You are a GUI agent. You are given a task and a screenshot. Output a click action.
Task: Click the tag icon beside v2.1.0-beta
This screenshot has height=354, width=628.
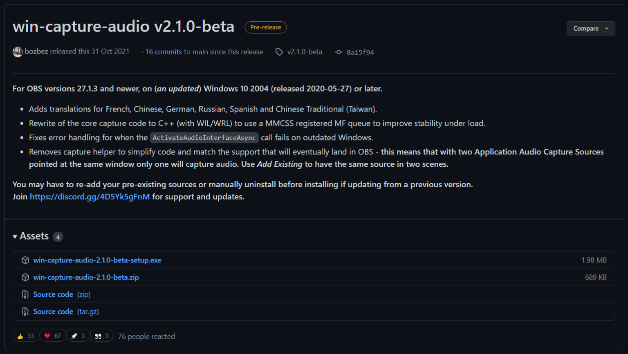[x=279, y=52]
